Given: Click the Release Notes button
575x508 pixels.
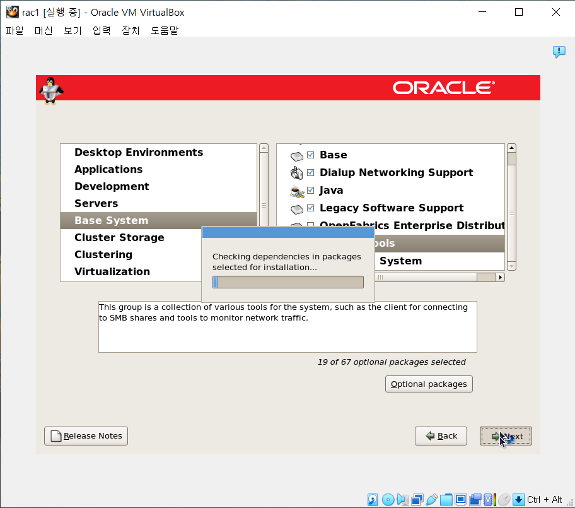Looking at the screenshot, I should click(x=86, y=436).
